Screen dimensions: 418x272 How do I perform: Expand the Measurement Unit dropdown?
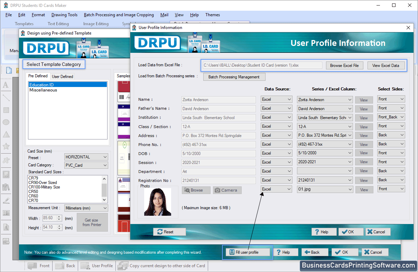(x=86, y=208)
